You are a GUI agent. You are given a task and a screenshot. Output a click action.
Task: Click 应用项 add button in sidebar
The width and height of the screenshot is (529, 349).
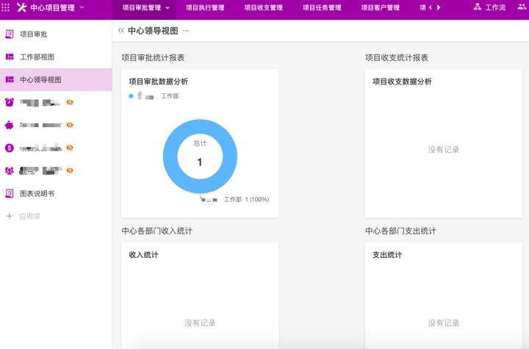click(x=23, y=217)
